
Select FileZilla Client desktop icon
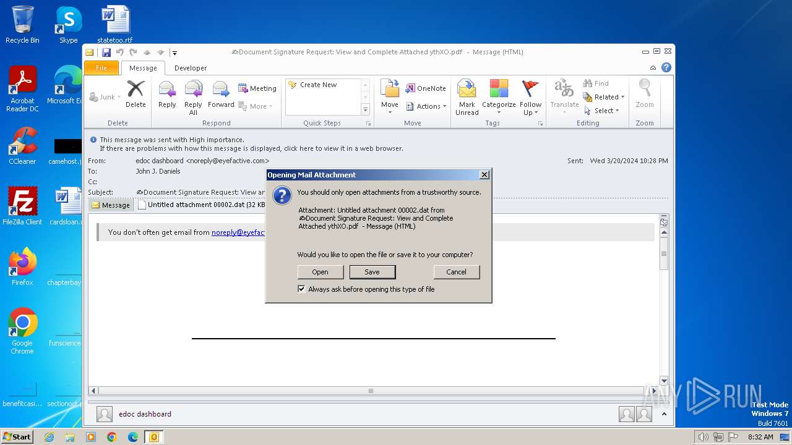coord(22,206)
